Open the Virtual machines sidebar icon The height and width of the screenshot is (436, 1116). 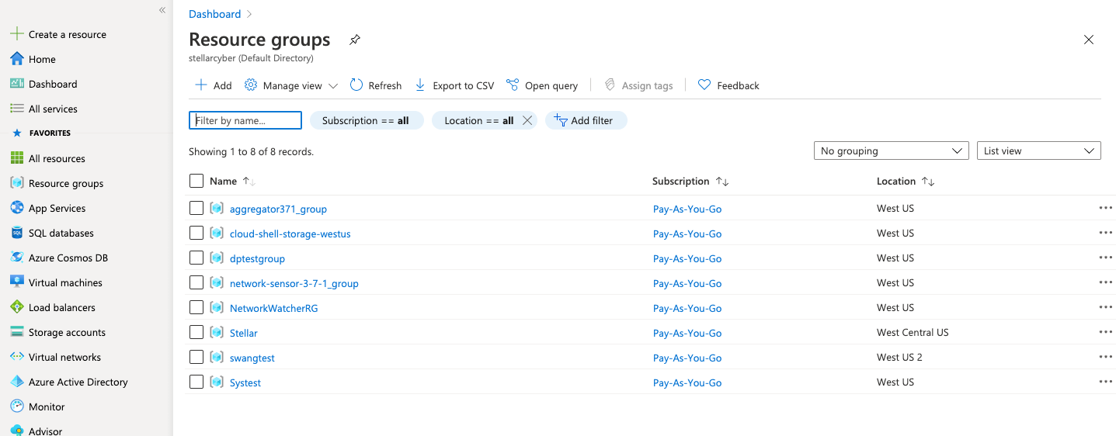click(16, 282)
